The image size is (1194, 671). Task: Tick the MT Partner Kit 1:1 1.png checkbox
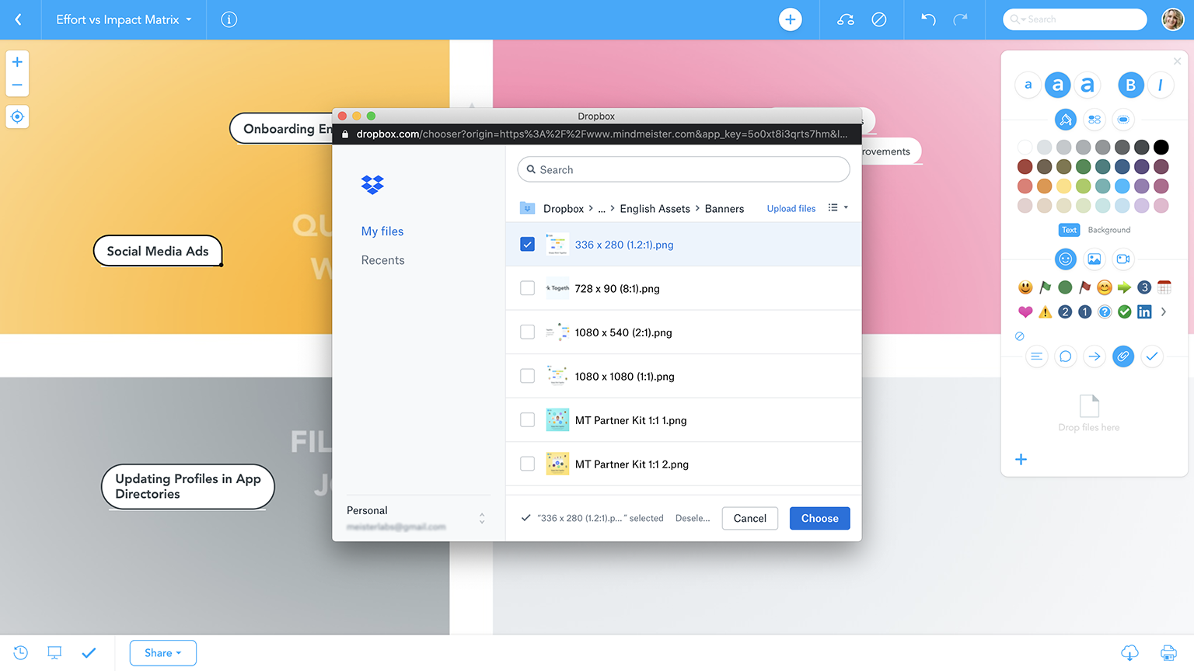[x=527, y=420]
